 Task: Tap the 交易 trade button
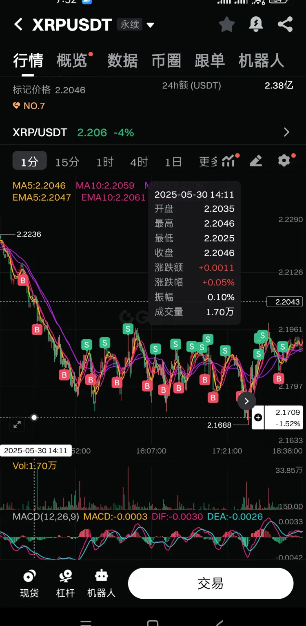tap(211, 584)
